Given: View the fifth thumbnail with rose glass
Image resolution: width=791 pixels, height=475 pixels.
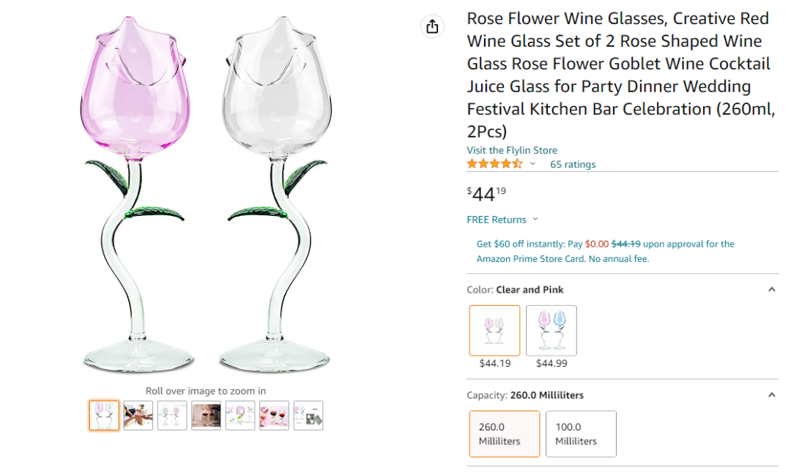Looking at the screenshot, I should pos(240,416).
